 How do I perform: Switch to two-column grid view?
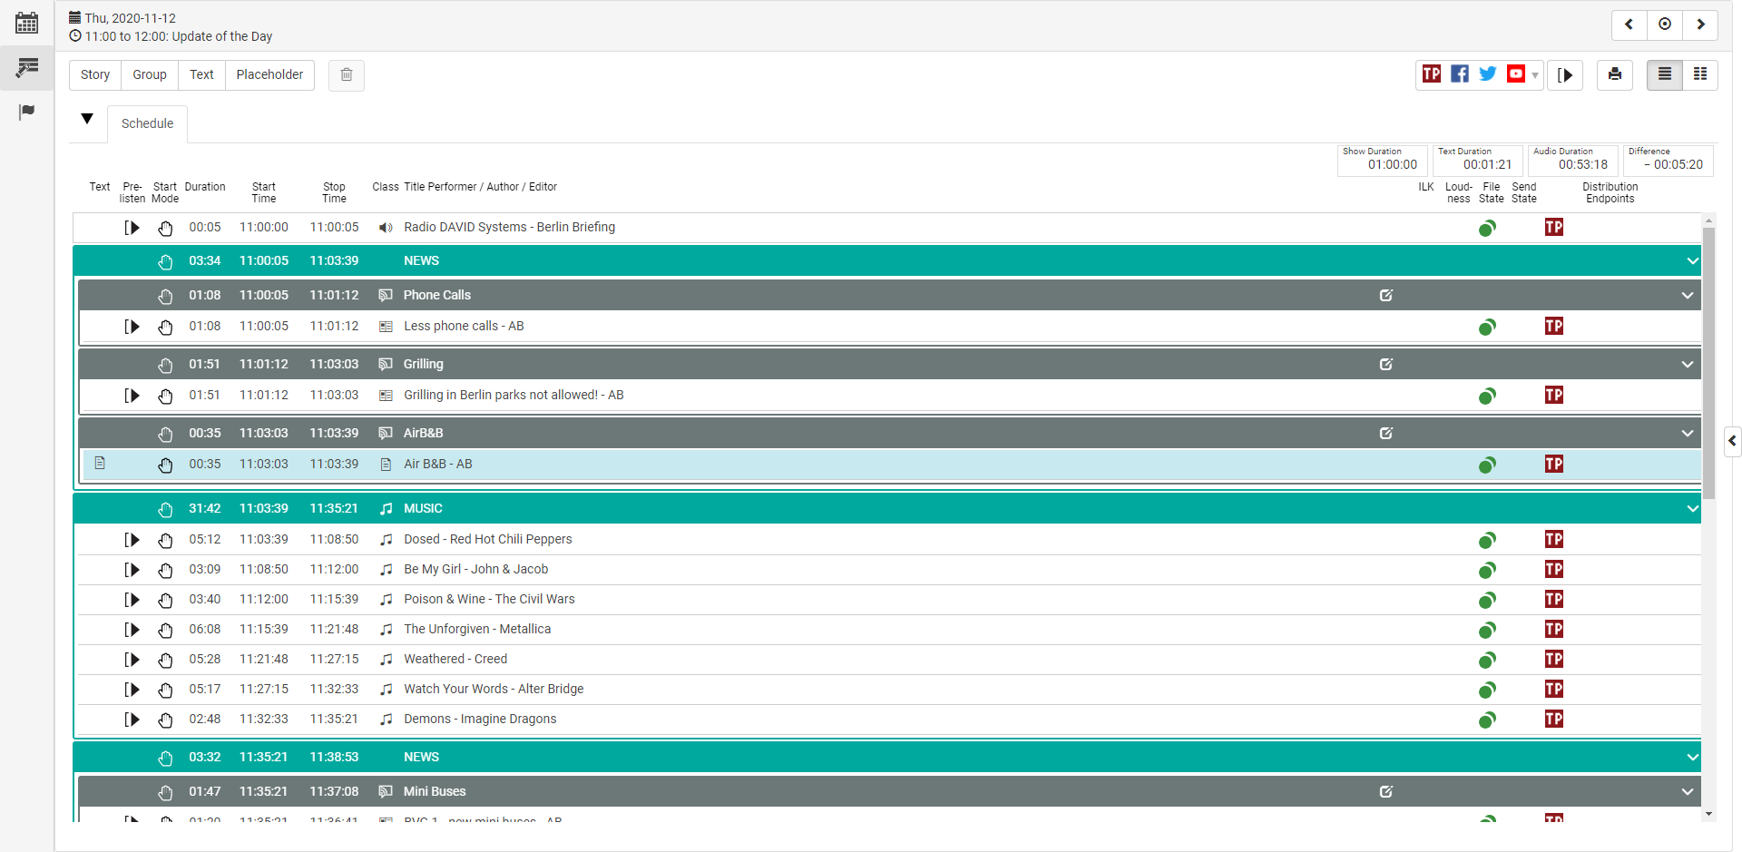(x=1700, y=75)
